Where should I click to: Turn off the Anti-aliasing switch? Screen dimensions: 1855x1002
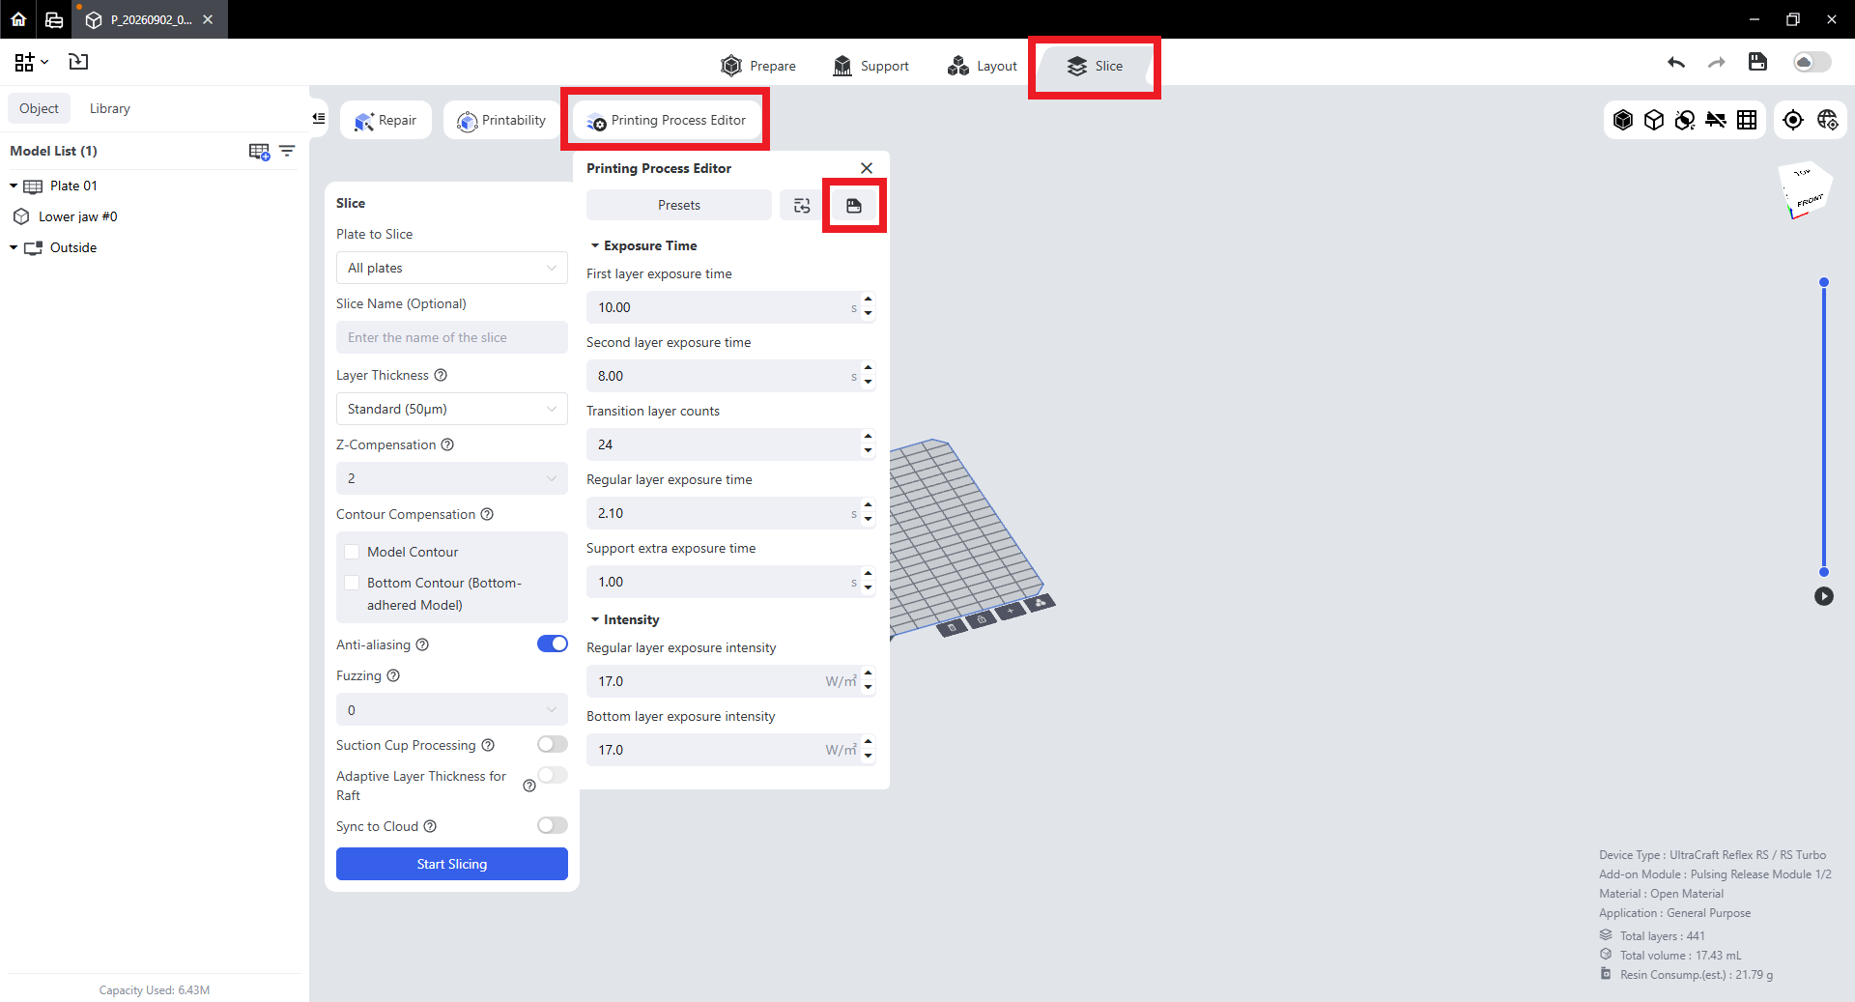[553, 644]
